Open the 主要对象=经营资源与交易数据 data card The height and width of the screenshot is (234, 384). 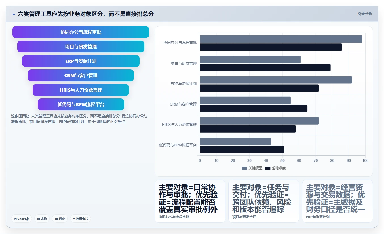[x=337, y=201]
